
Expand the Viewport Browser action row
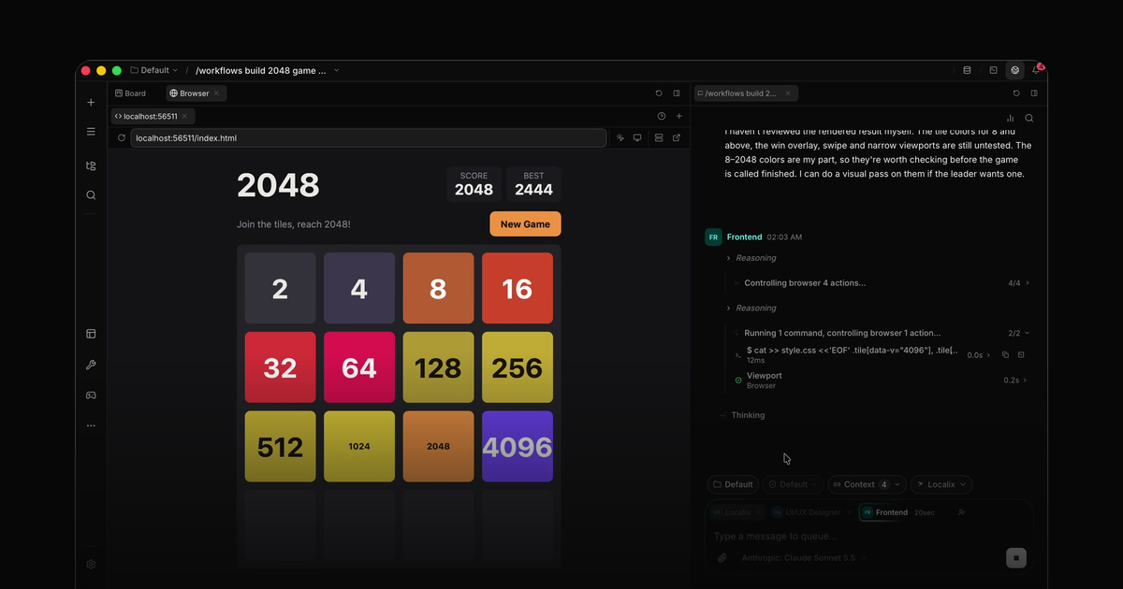coord(881,381)
